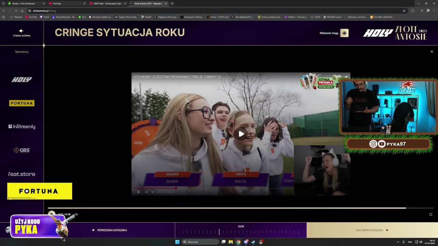Seek on the clip progress bar

coord(241,208)
